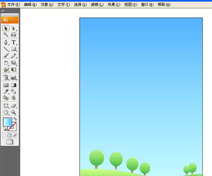Open the 效果 (Effect) menu
The image size is (212, 176).
114,5
